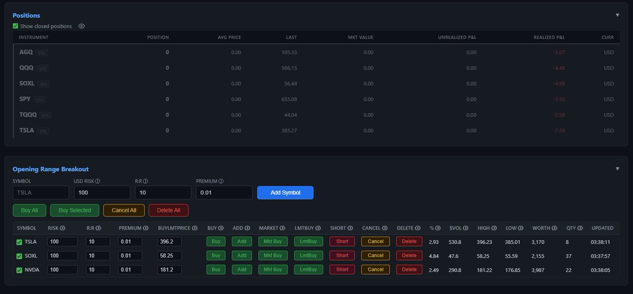Click SOXL last price 56.44

290,83
